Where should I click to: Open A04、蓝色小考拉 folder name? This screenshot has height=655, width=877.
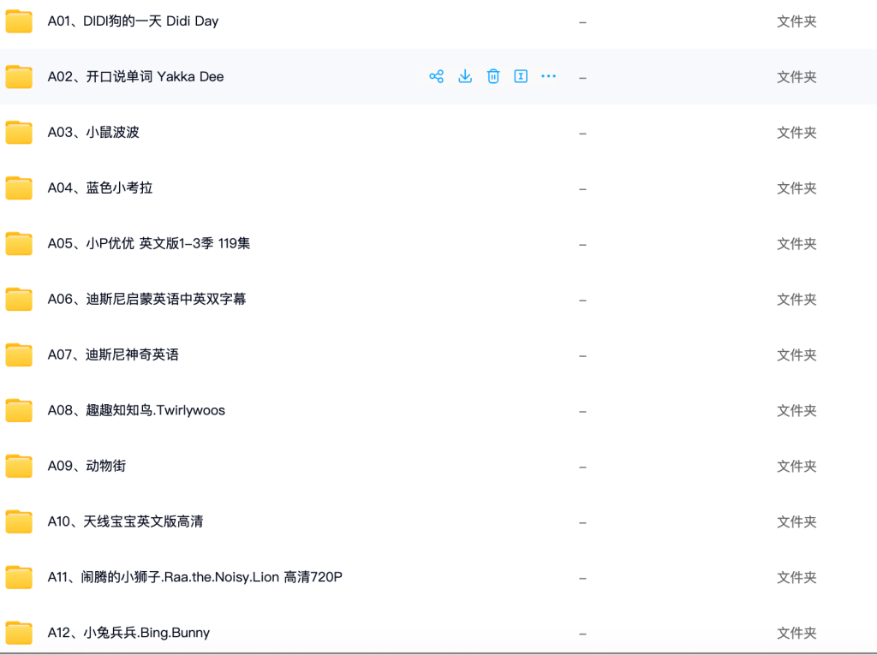pyautogui.click(x=100, y=188)
